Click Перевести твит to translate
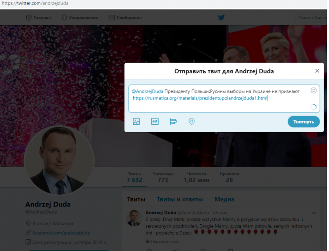This screenshot has width=329, height=251. 165,242
